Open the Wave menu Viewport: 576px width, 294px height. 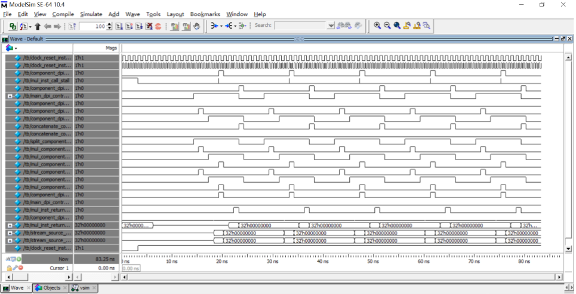point(133,14)
